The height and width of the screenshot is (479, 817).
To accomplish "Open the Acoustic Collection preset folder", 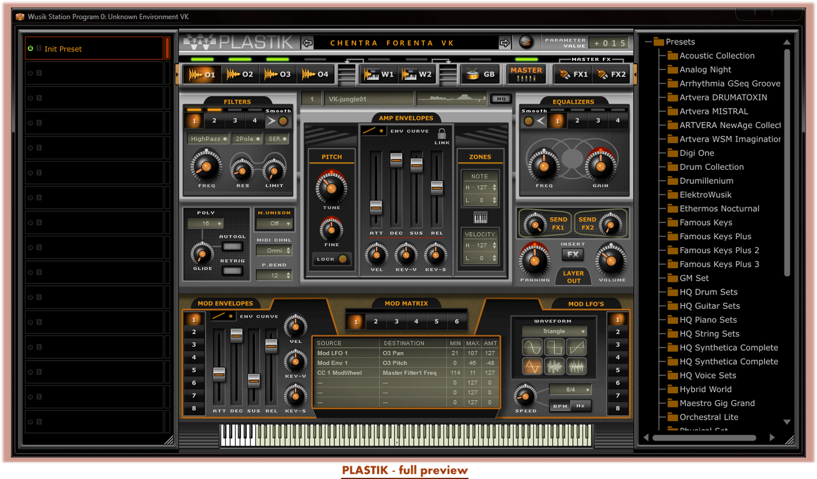I will pos(717,56).
